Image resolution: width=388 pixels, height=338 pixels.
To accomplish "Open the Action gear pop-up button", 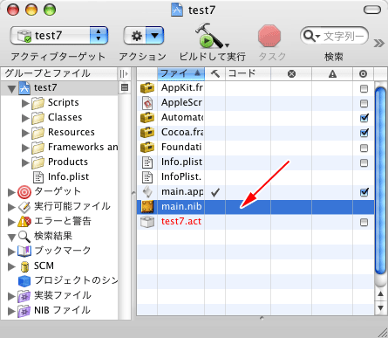I will pos(144,36).
